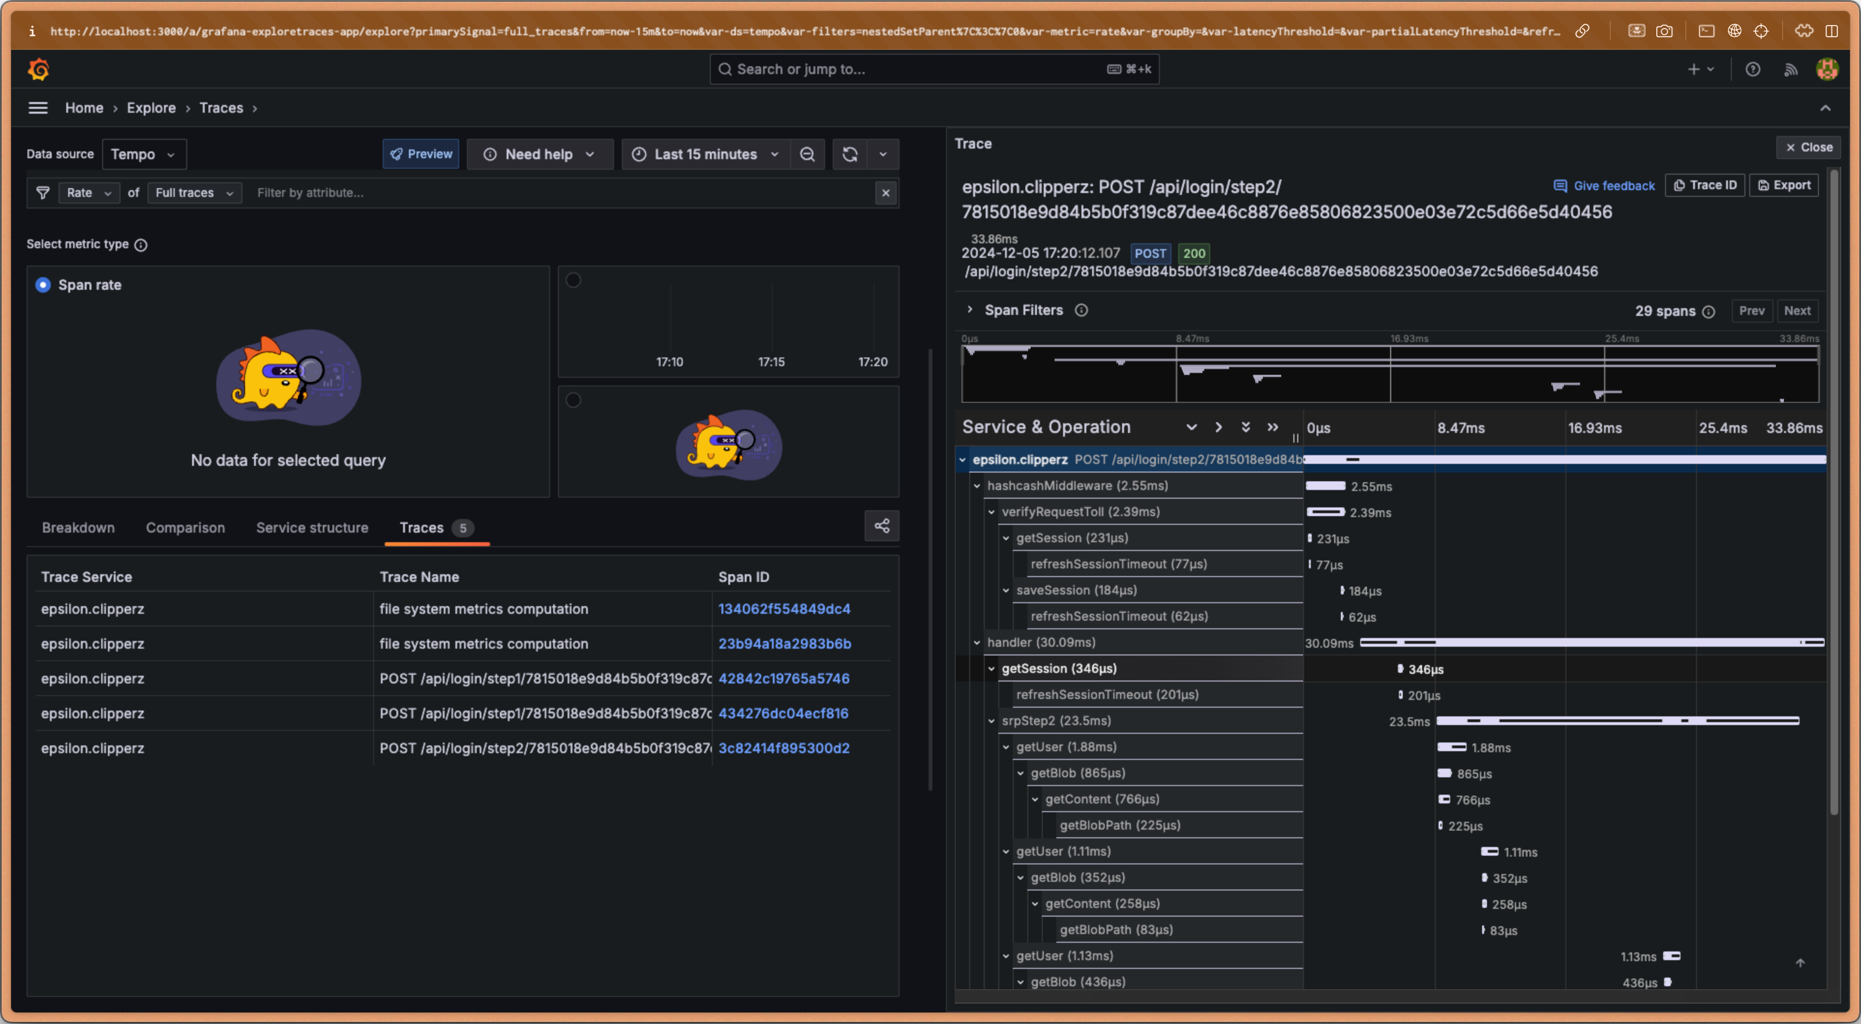1861x1024 pixels.
Task: Click the Export button
Action: (x=1784, y=185)
